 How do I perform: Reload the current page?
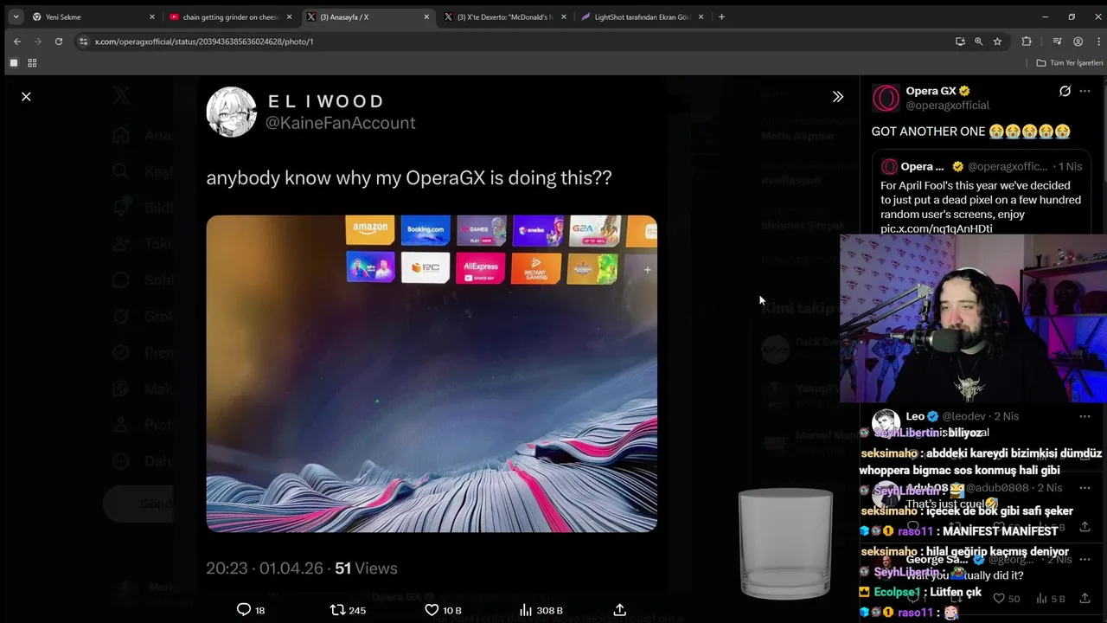(x=59, y=42)
